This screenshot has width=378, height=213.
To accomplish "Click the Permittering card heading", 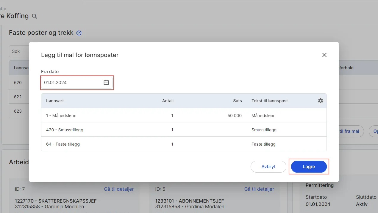I will (x=320, y=185).
